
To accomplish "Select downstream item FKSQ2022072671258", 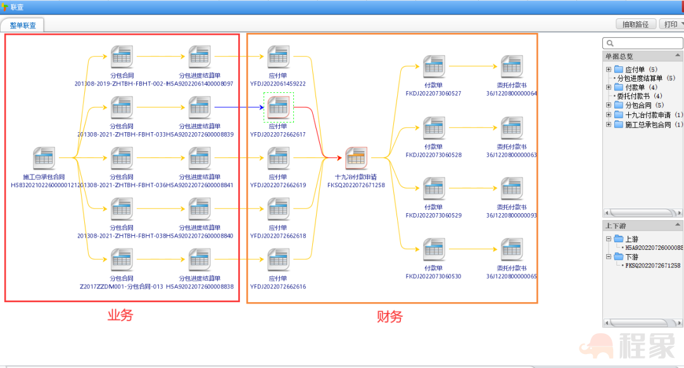I will (652, 265).
